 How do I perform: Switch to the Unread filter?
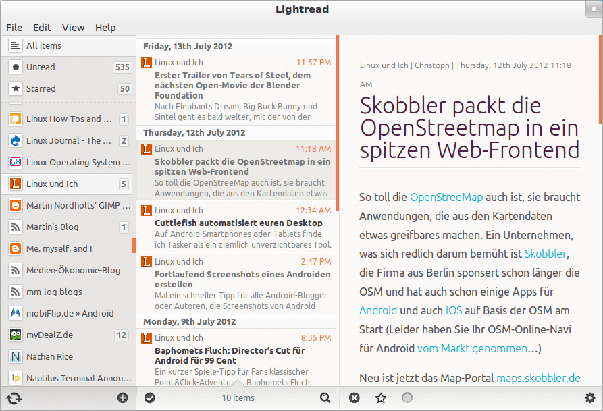point(41,67)
